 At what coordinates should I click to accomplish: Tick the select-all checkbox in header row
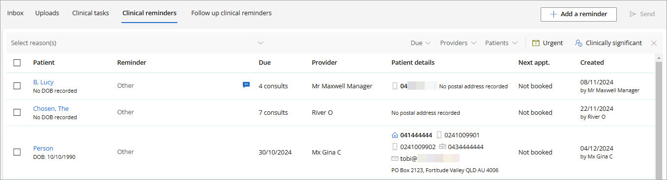(x=17, y=63)
